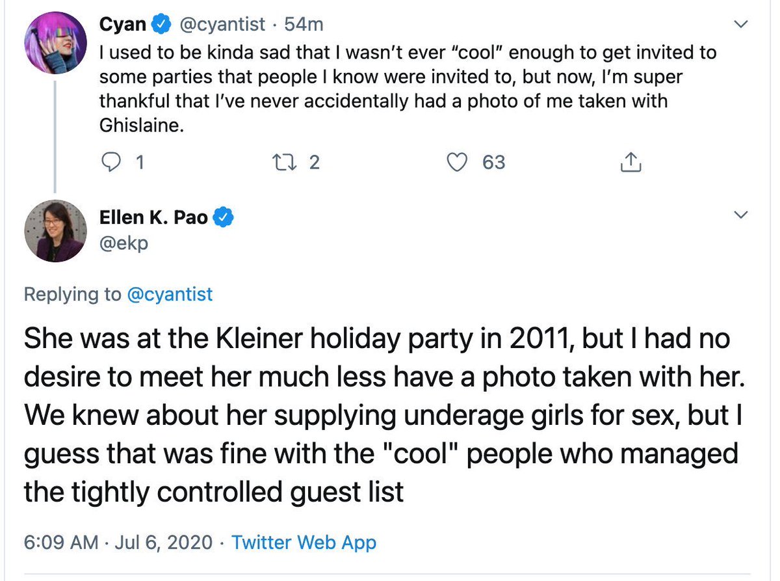Open the 54m timestamp on Cyan's tweet
The image size is (780, 581).
304,25
